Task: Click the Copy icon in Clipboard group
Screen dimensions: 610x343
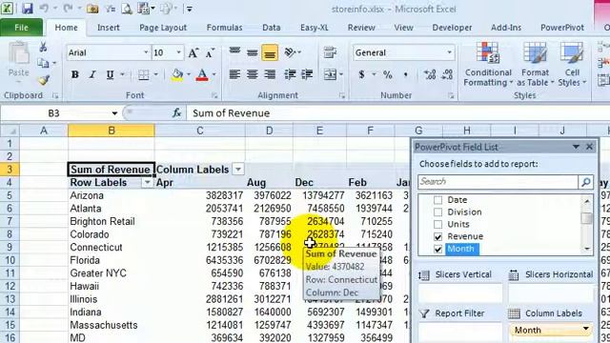Action: pos(43,63)
